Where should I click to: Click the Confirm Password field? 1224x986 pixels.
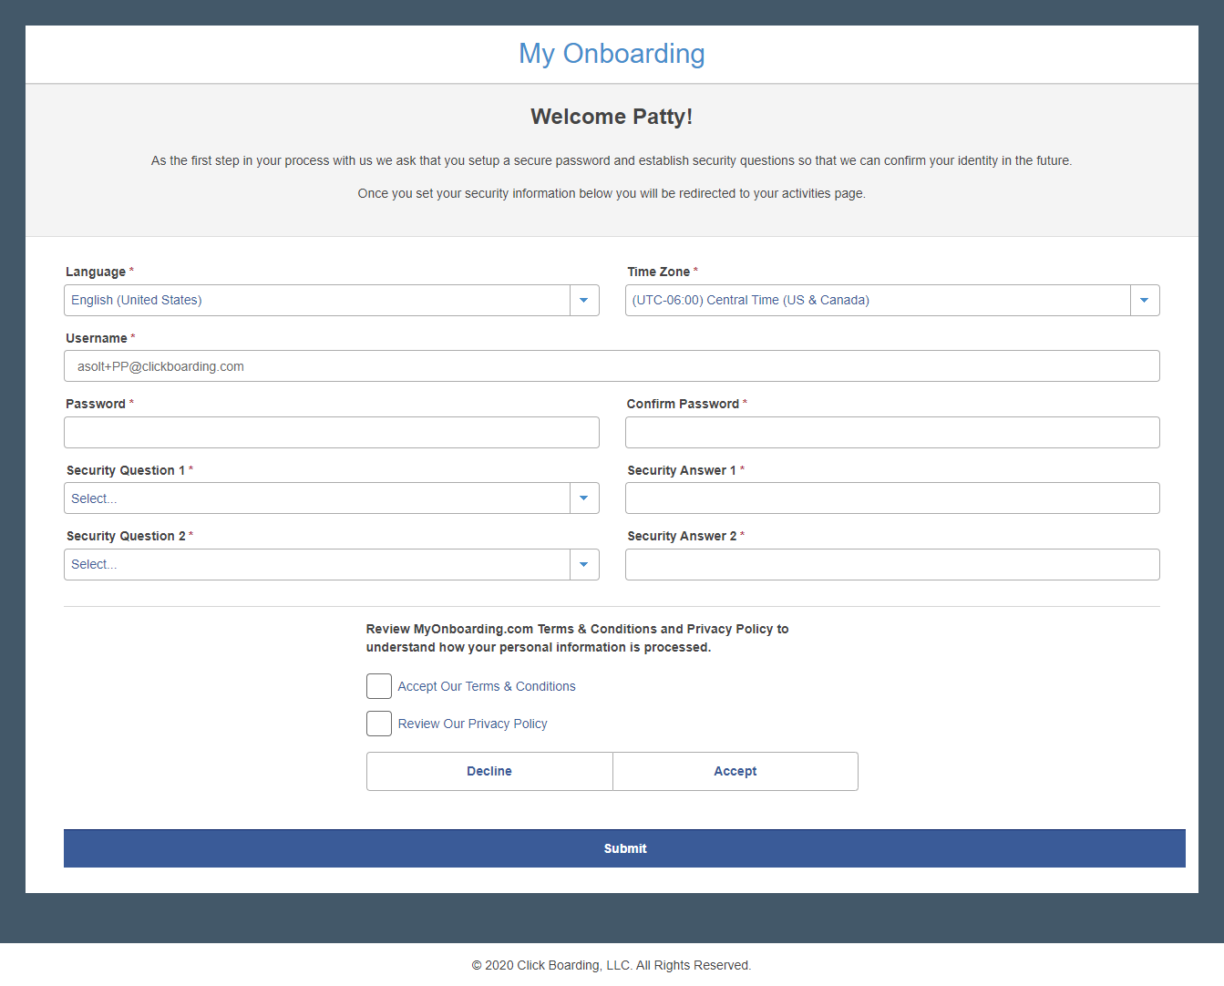[x=892, y=433]
